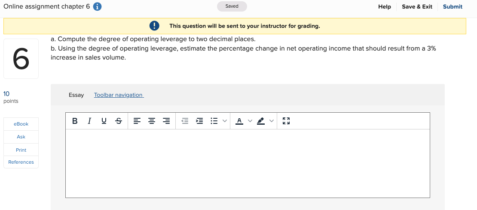Screen dimensions: 477x210
Task: Decrease indent in editor
Action: tap(185, 121)
